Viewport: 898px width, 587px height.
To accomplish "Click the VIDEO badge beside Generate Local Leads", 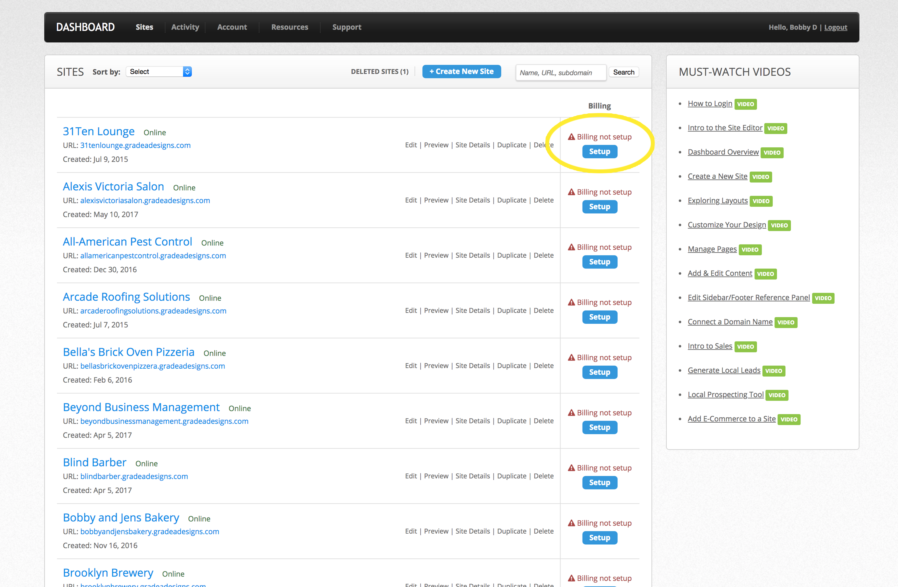I will pyautogui.click(x=774, y=371).
